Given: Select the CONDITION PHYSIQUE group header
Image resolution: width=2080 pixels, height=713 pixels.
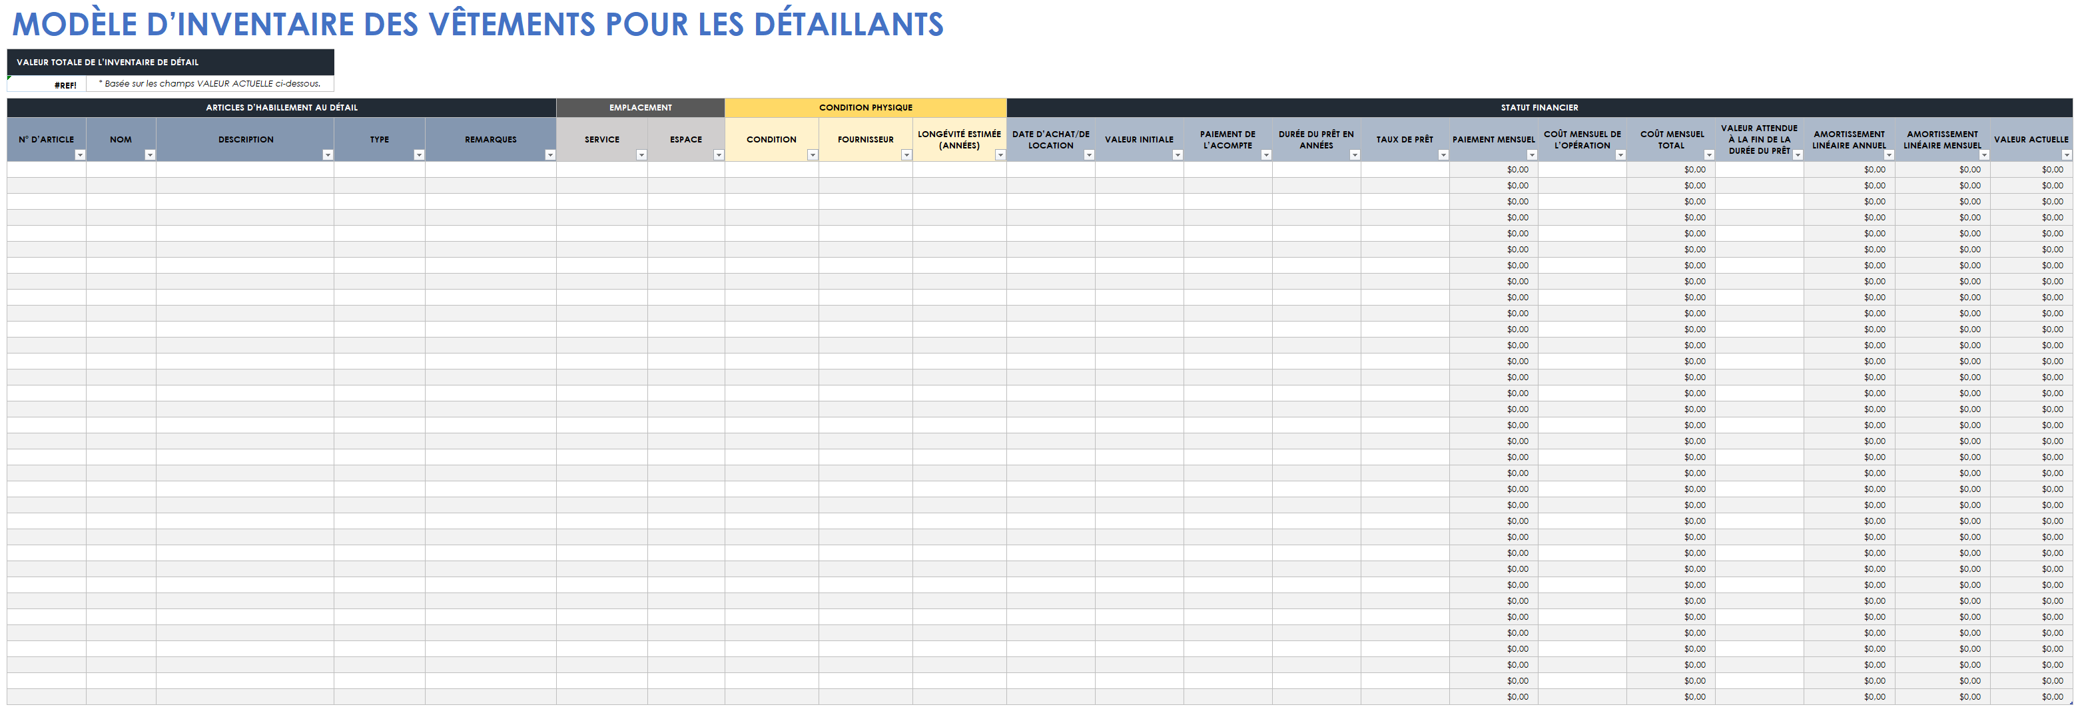Looking at the screenshot, I should point(866,107).
